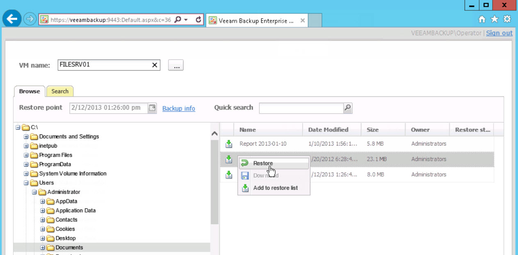Select the inetpub folder in tree
The height and width of the screenshot is (255, 518).
pos(48,146)
